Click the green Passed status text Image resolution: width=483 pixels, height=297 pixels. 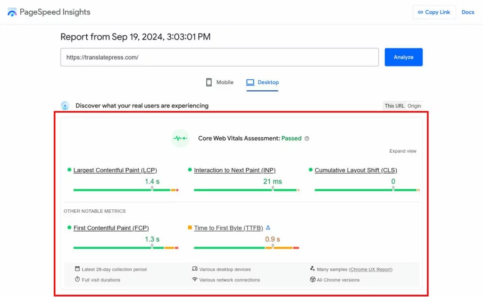tap(291, 139)
